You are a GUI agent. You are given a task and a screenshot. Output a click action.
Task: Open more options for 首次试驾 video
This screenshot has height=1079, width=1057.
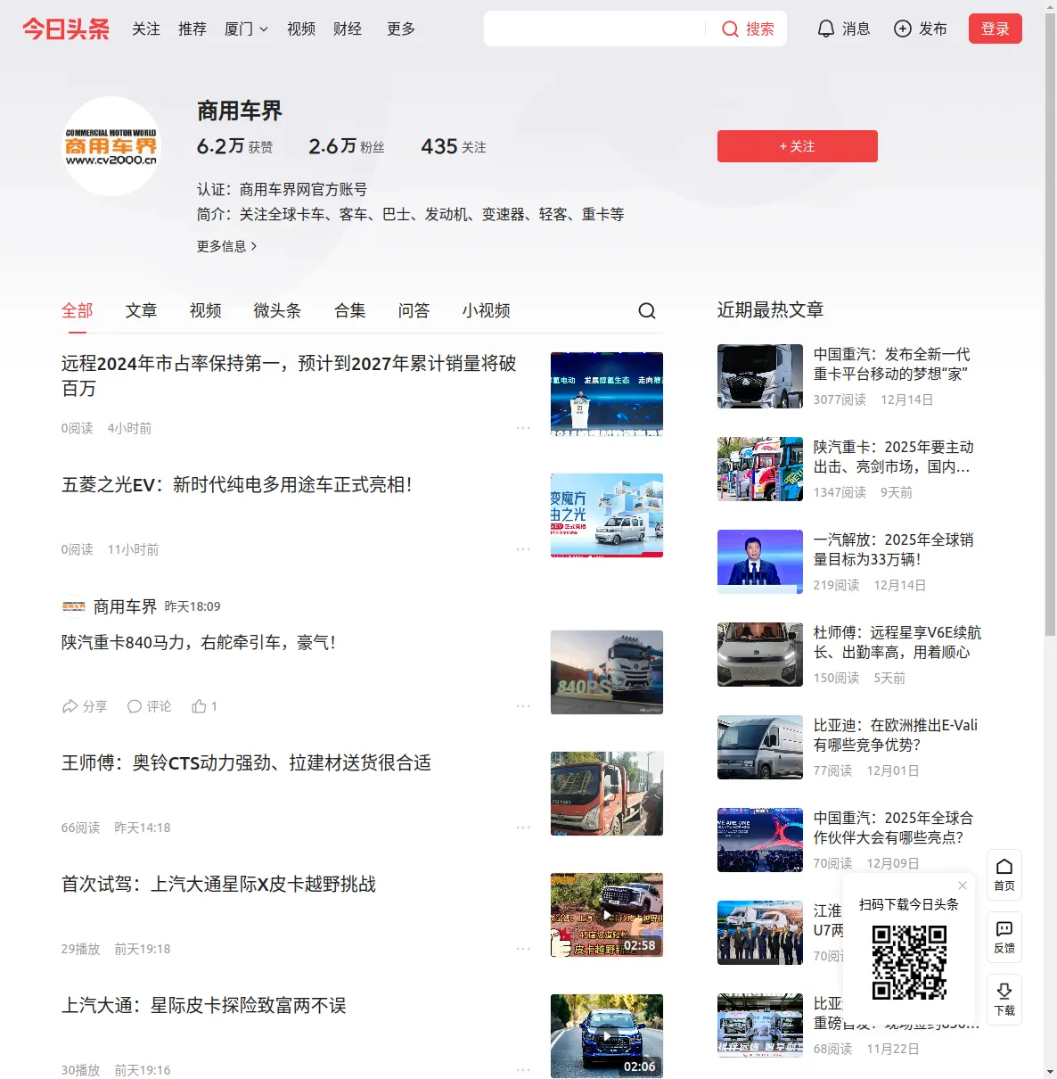523,949
